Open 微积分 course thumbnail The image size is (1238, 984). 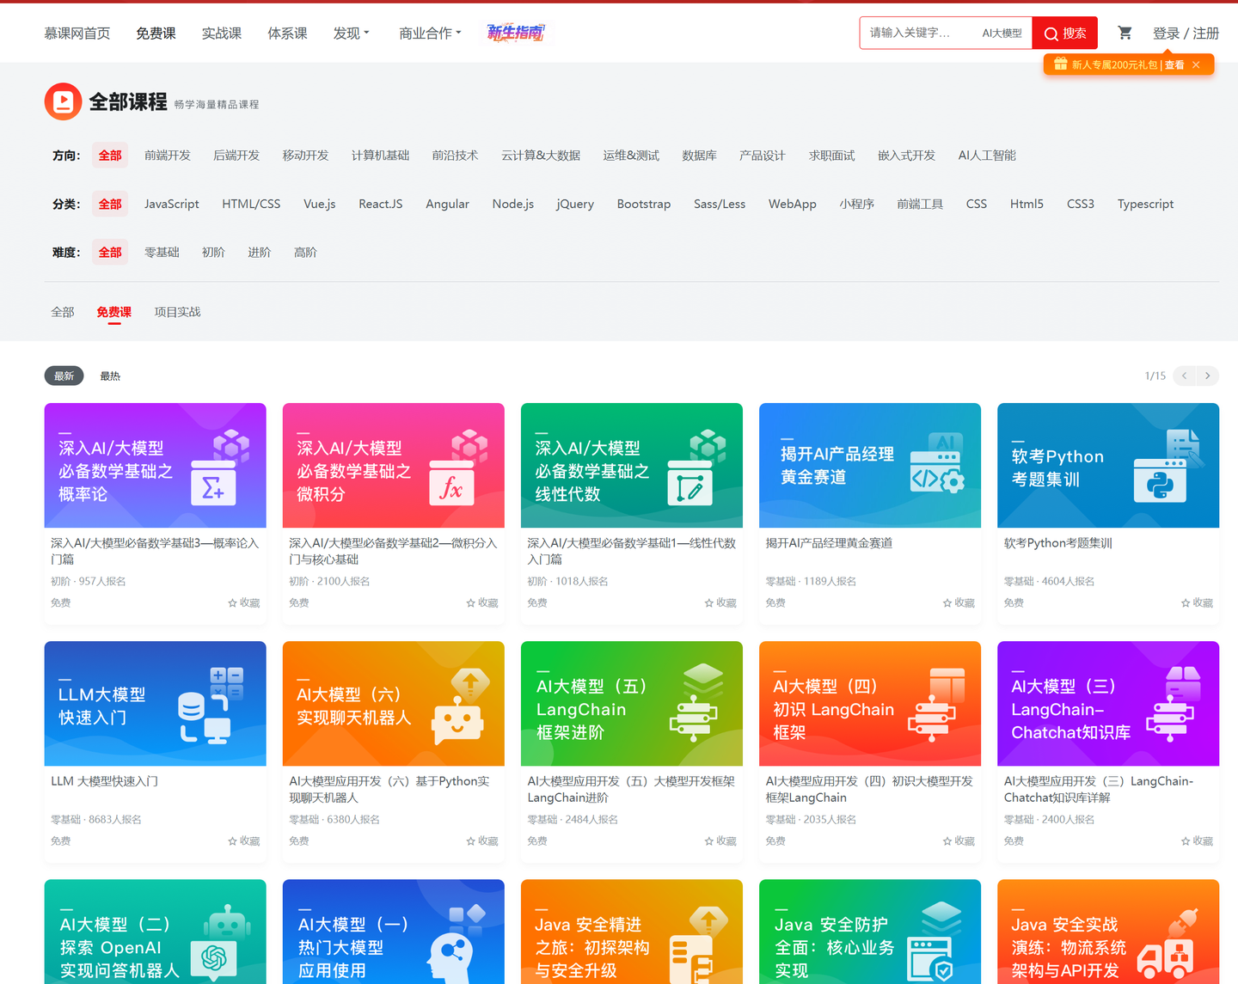pyautogui.click(x=394, y=465)
